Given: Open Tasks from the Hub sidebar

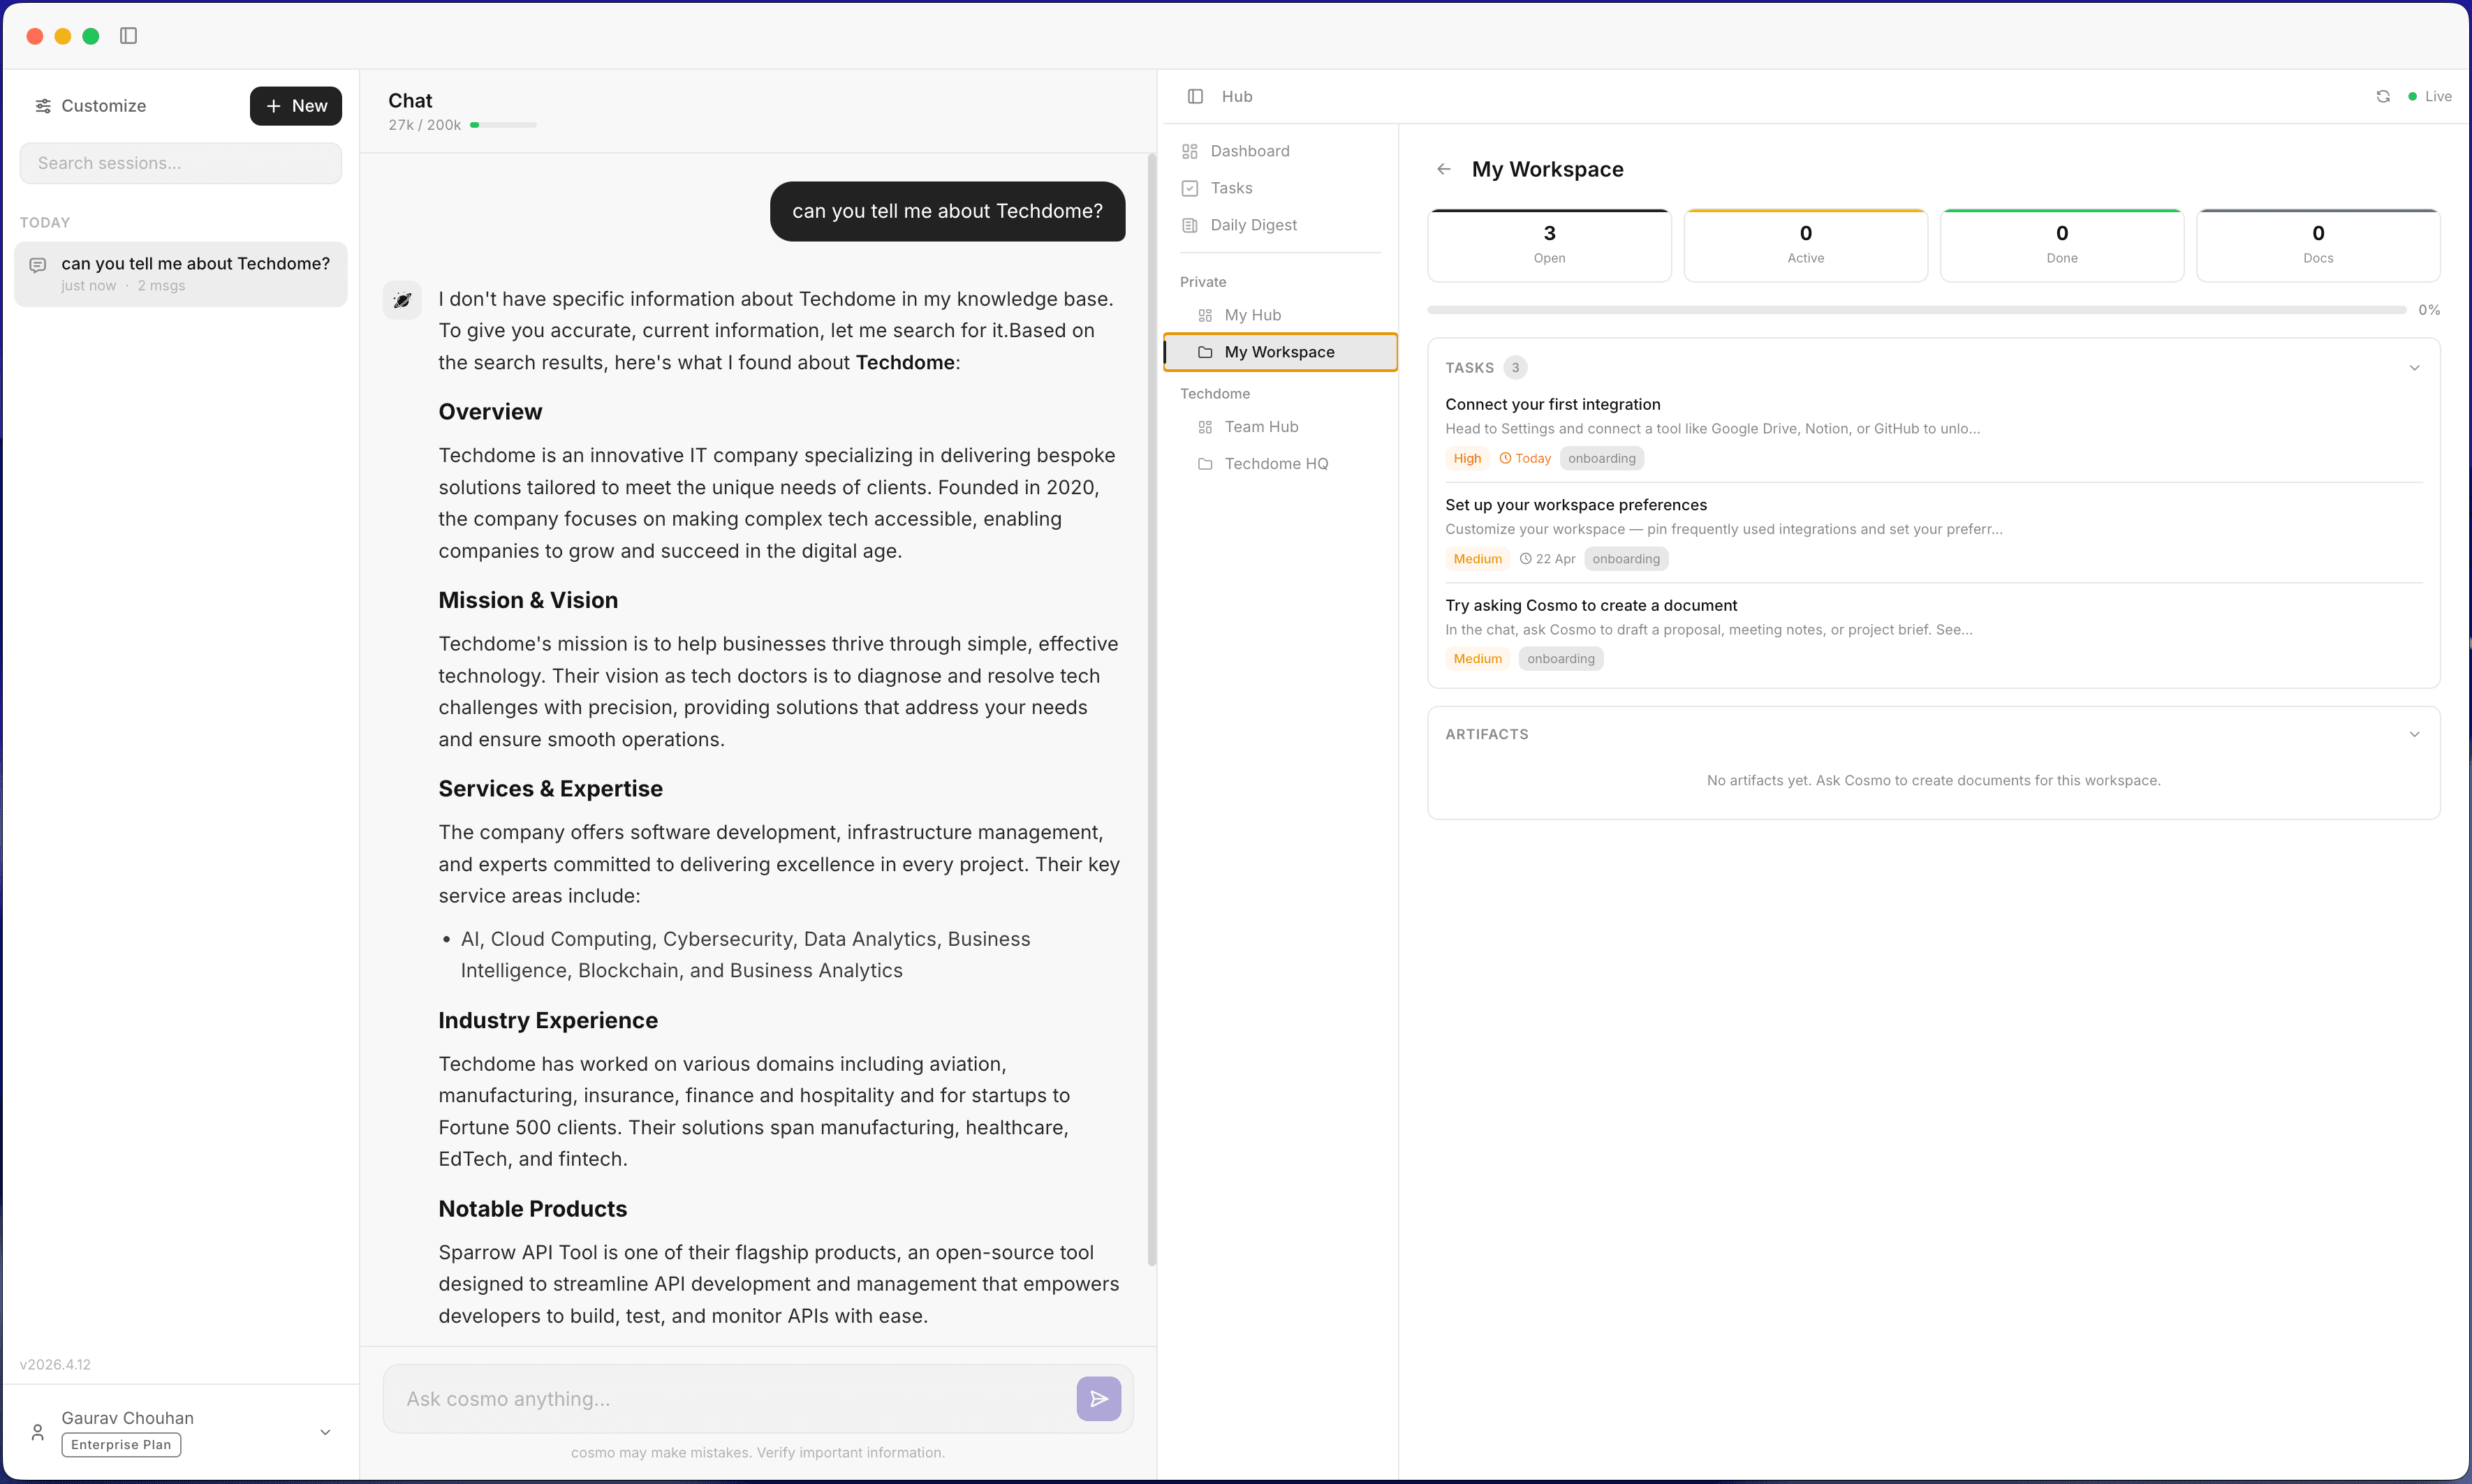Looking at the screenshot, I should (x=1228, y=187).
